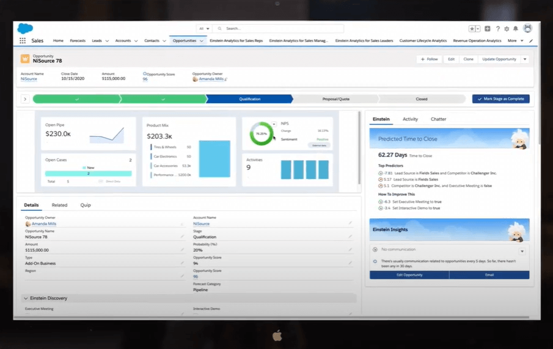Open Revenue Operation Analytics tab
Viewport: 553px width, 349px height.
[477, 40]
